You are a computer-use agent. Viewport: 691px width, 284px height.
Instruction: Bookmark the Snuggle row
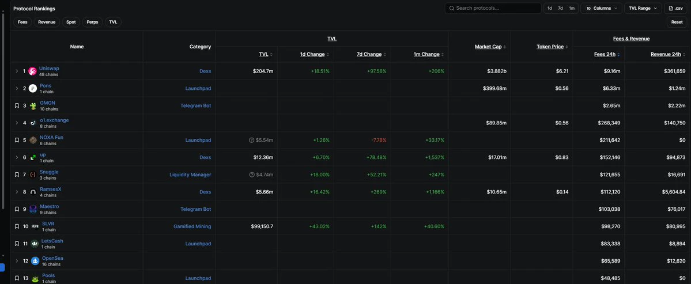(17, 175)
